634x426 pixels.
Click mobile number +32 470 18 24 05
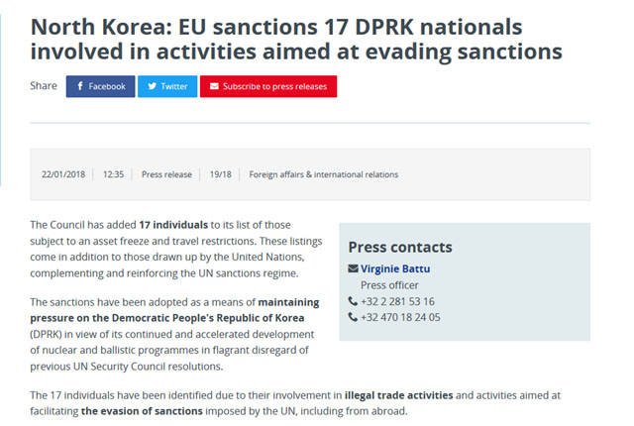tap(401, 317)
